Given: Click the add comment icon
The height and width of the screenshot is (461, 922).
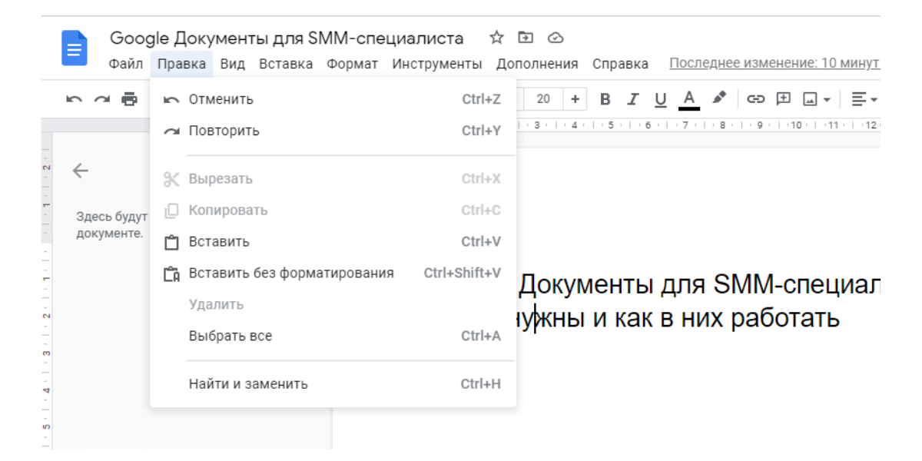Looking at the screenshot, I should coord(784,98).
